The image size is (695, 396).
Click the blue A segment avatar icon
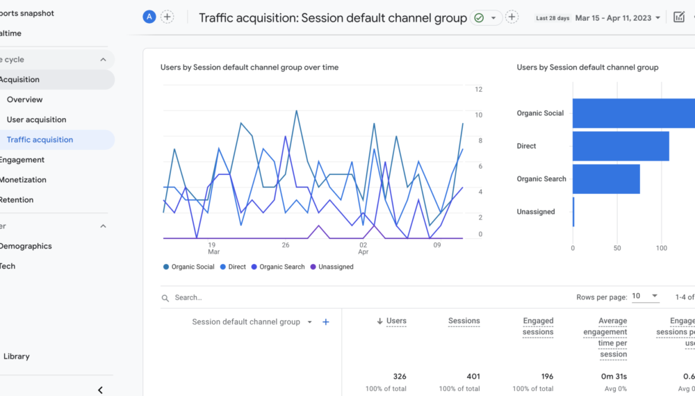coord(149,17)
